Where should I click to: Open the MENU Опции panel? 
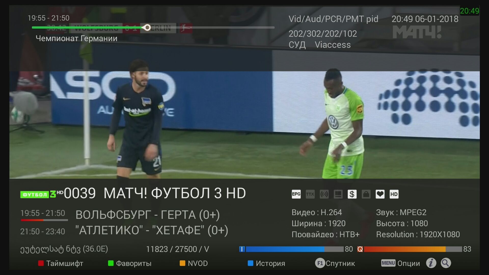point(400,263)
